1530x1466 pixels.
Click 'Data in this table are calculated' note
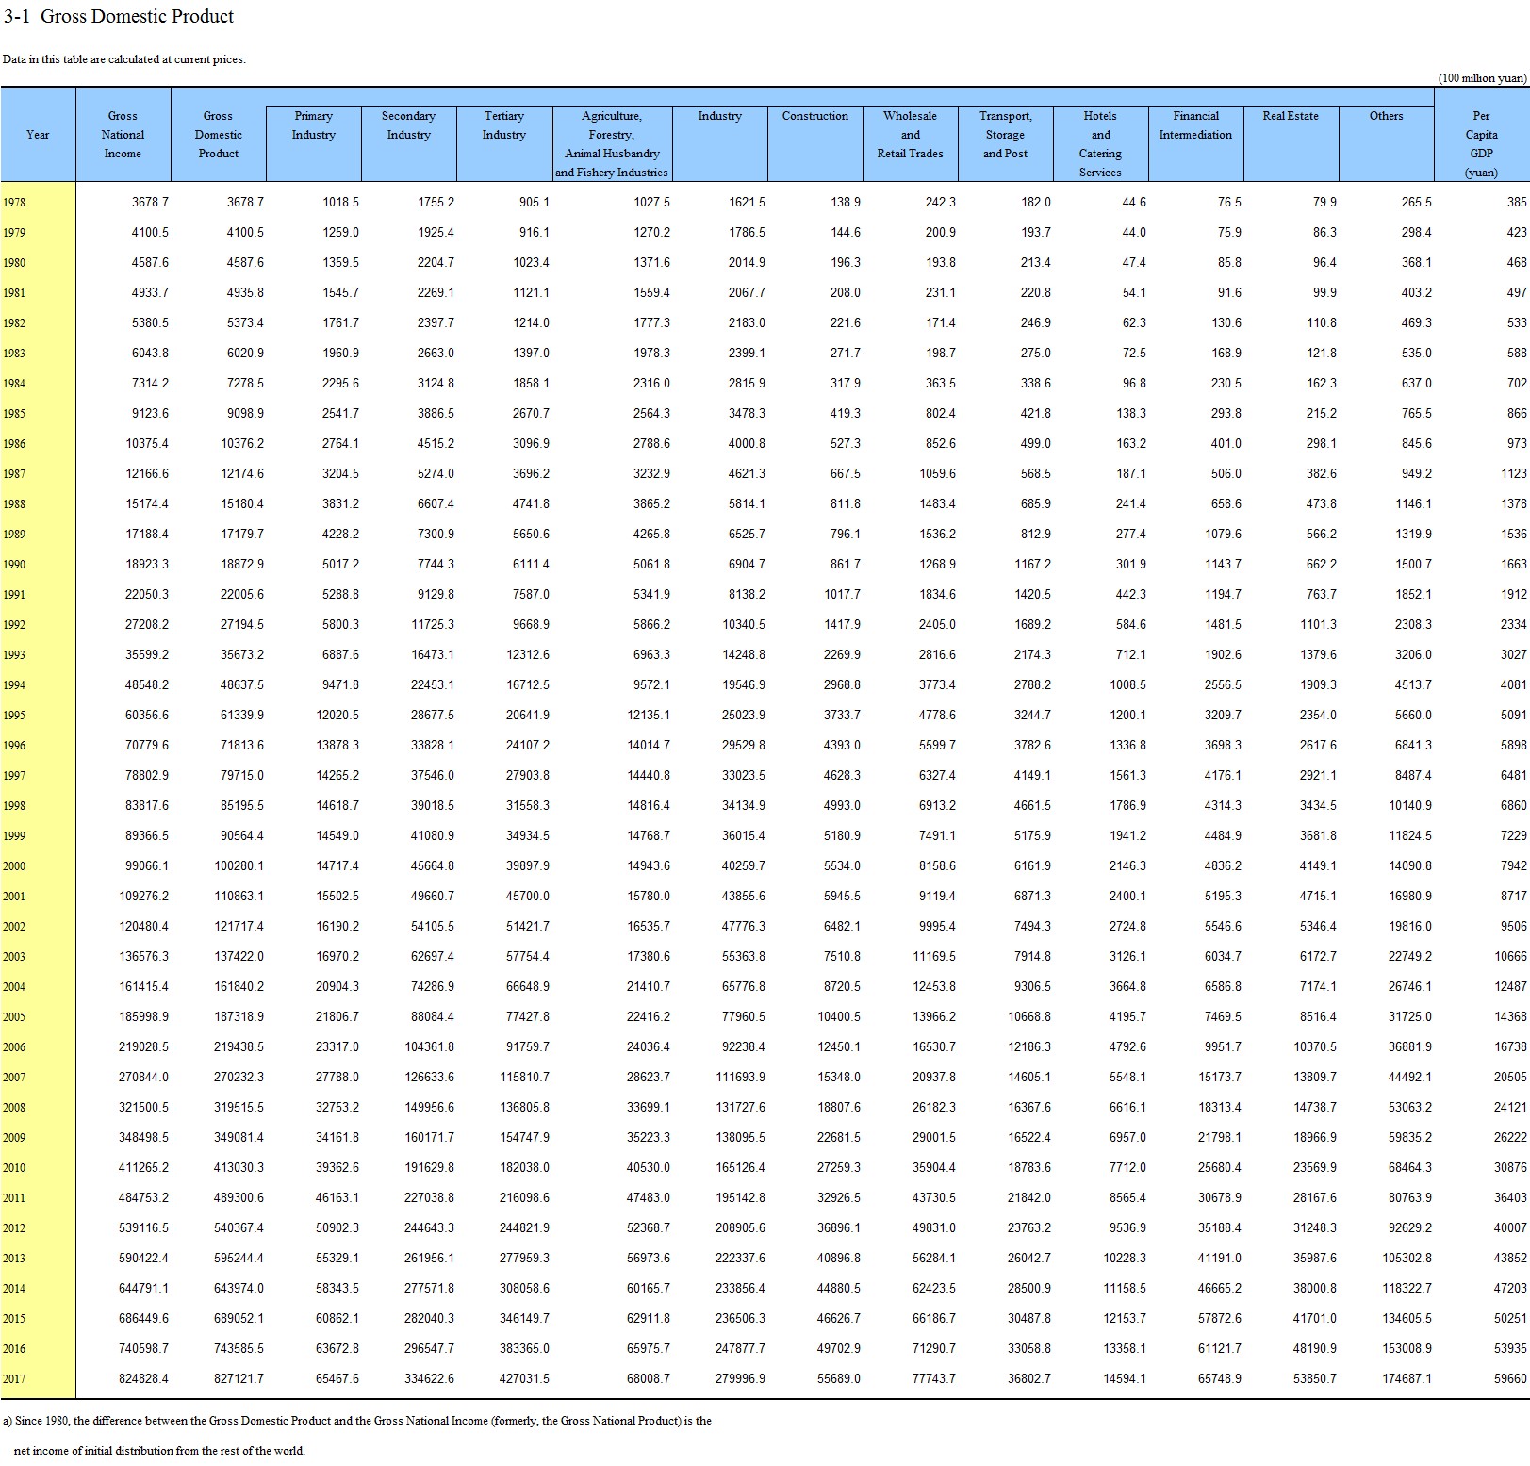123,59
